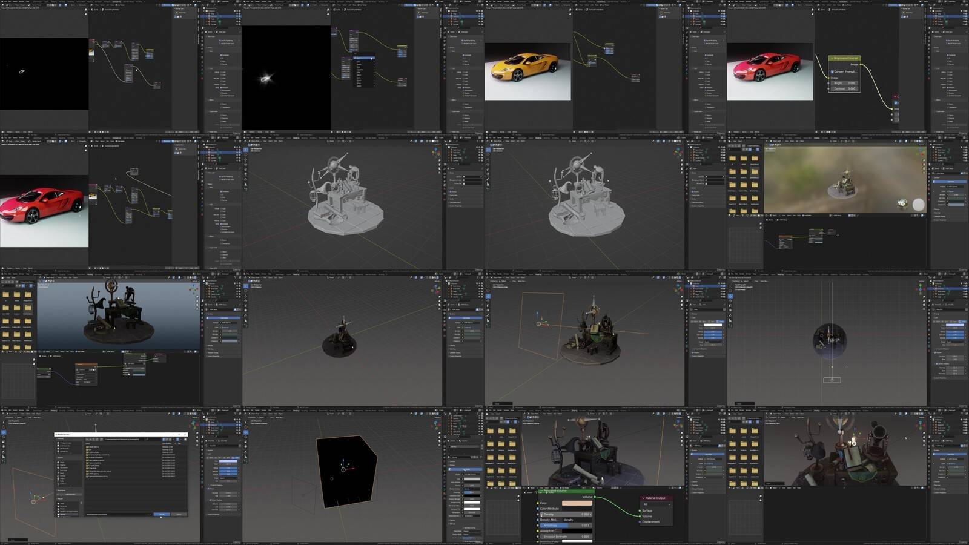The image size is (969, 545).
Task: Collapse the Brightness/Contrast node via header arrow
Action: (832, 58)
